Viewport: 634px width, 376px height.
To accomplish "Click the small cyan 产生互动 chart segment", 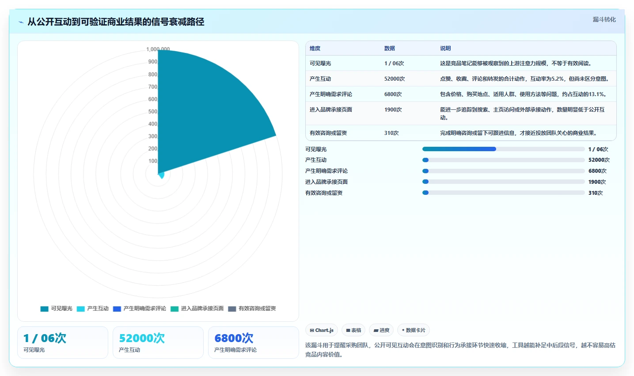I will (162, 175).
